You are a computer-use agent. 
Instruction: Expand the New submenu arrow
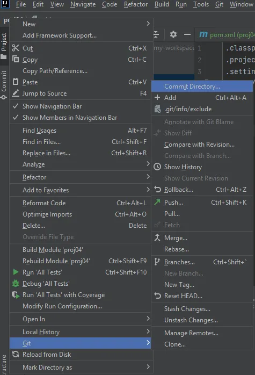click(148, 24)
